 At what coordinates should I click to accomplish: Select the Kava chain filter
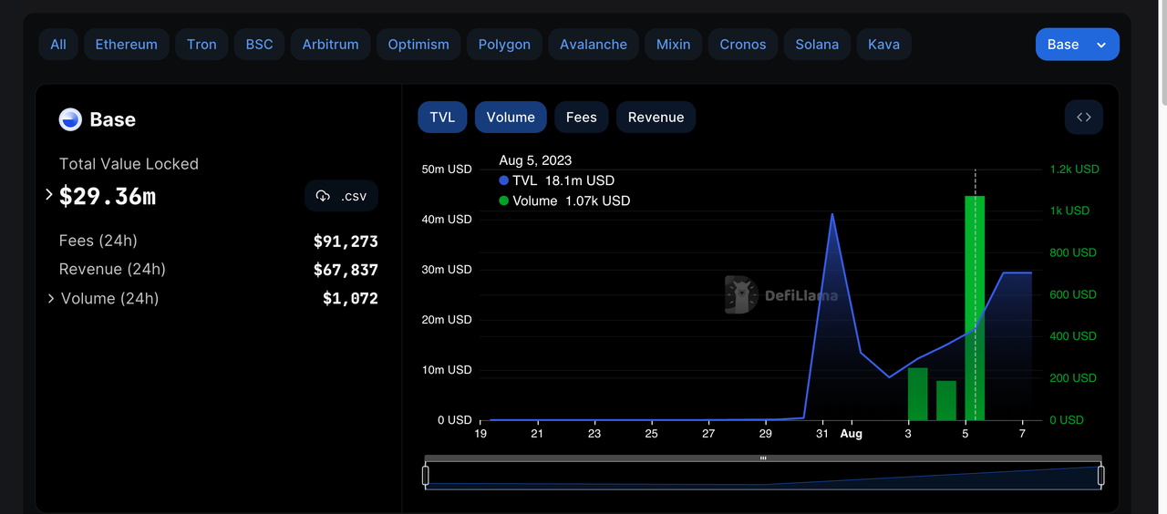(x=883, y=45)
